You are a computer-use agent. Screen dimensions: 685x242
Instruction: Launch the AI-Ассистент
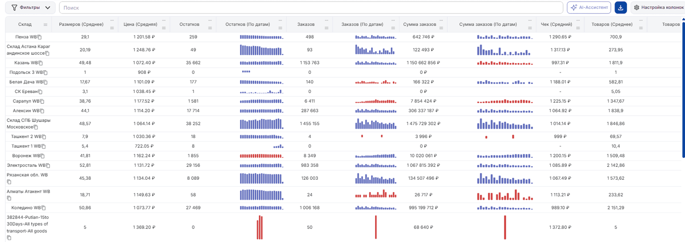(589, 8)
